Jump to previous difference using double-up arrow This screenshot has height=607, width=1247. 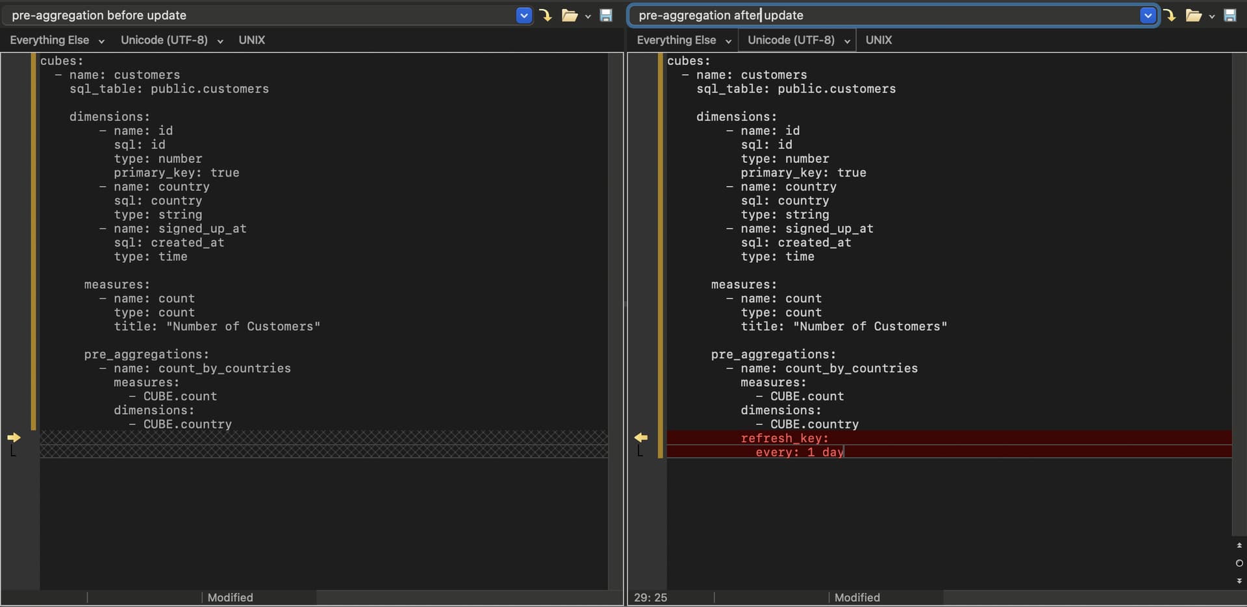click(1239, 545)
